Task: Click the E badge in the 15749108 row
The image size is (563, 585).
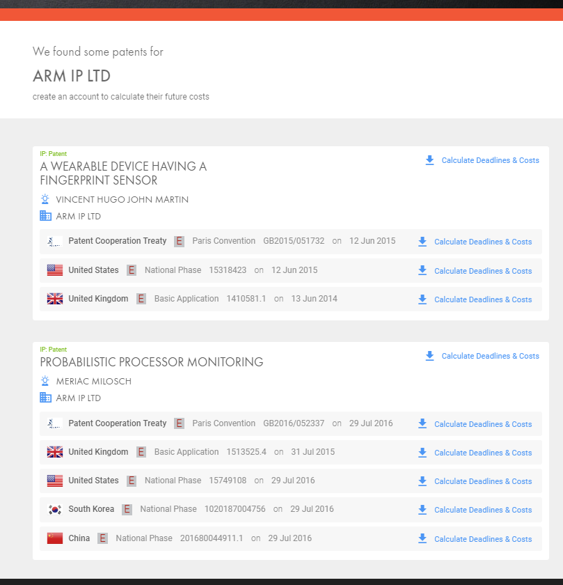Action: (132, 481)
